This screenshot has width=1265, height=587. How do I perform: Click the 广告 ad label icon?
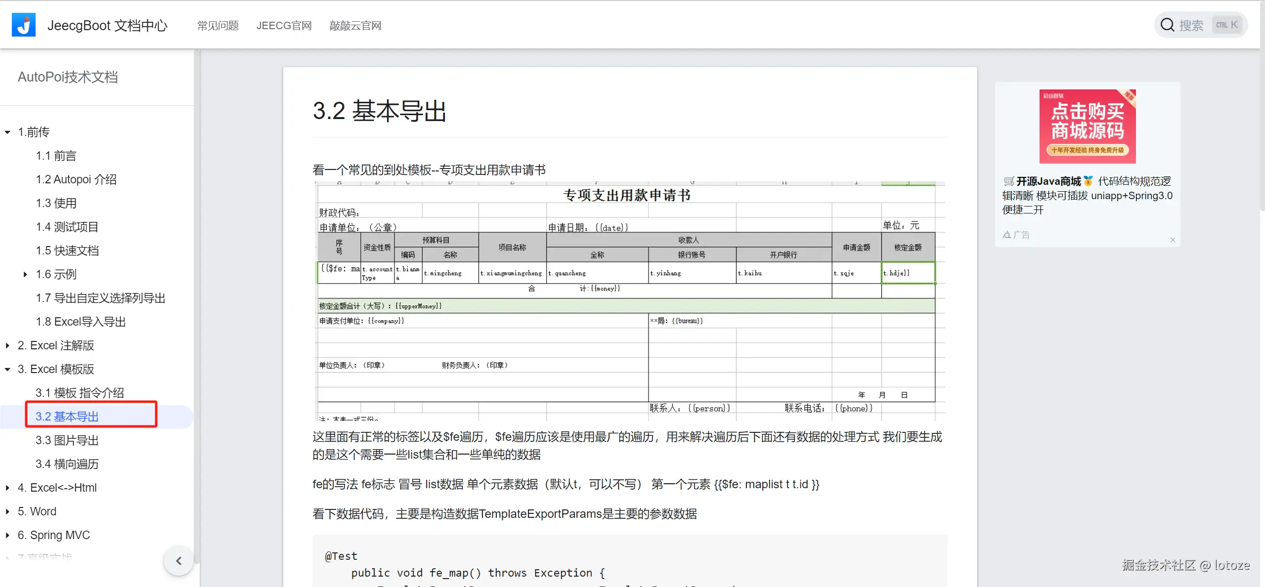1007,235
